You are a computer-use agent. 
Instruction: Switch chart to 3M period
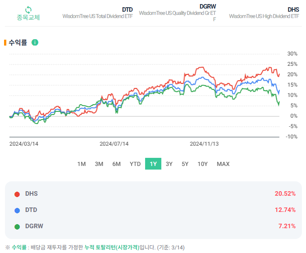99,164
